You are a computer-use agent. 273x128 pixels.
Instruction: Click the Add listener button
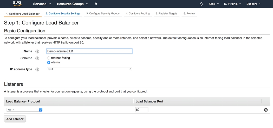pos(15,119)
